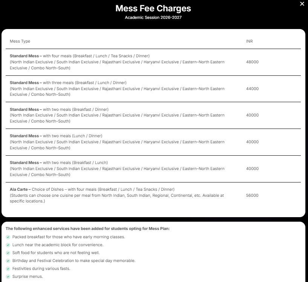Viewport: 308px width, 282px height.
Task: Close the Mess Fee Charges dialog
Action: pyautogui.click(x=302, y=4)
